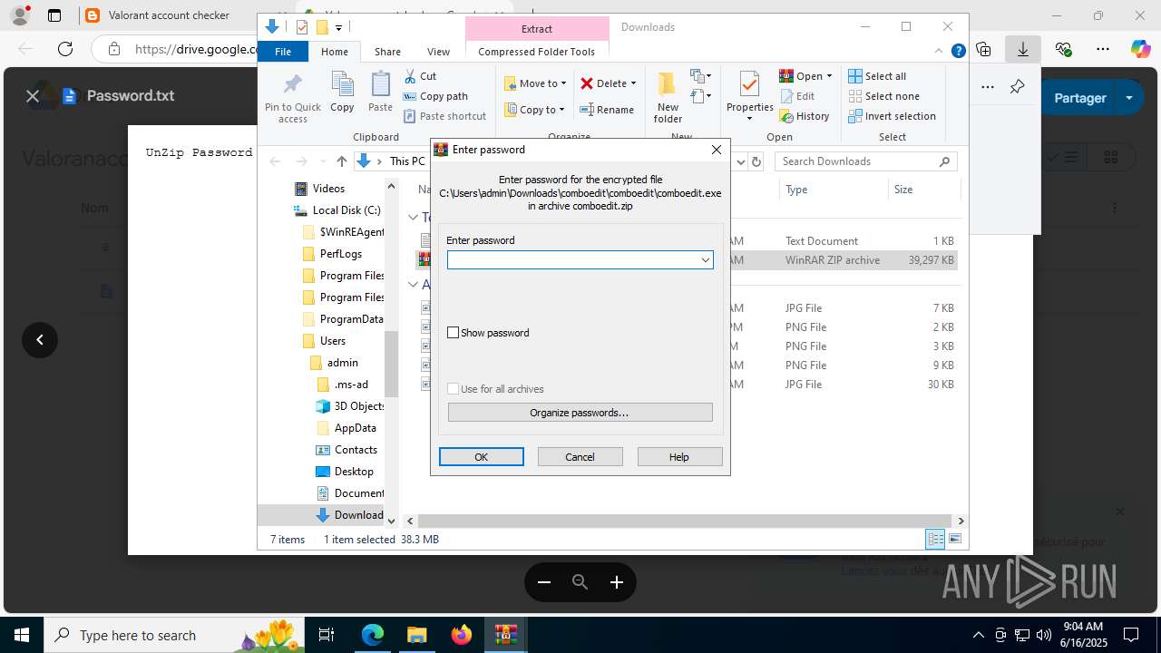
Task: Refresh the Edge browser page
Action: tap(64, 49)
